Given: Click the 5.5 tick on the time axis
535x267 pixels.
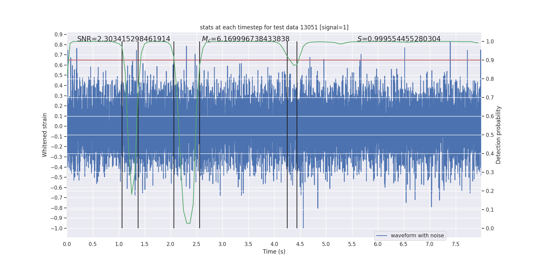Looking at the screenshot, I should pos(352,244).
